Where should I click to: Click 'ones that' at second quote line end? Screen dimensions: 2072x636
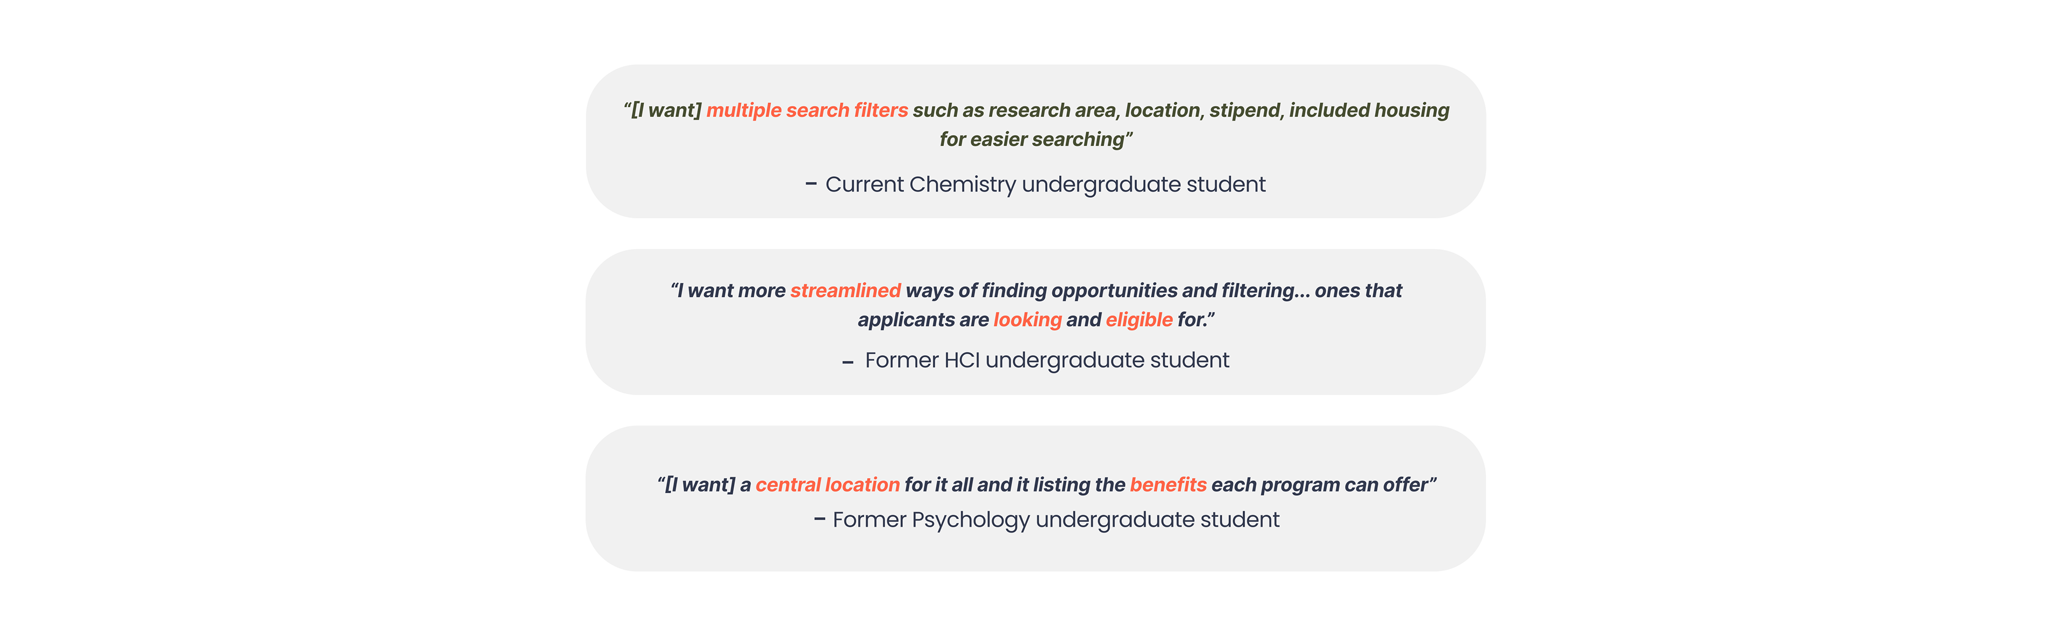1358,291
